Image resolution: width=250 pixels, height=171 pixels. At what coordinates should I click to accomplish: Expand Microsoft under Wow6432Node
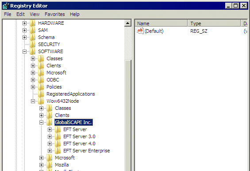41,158
